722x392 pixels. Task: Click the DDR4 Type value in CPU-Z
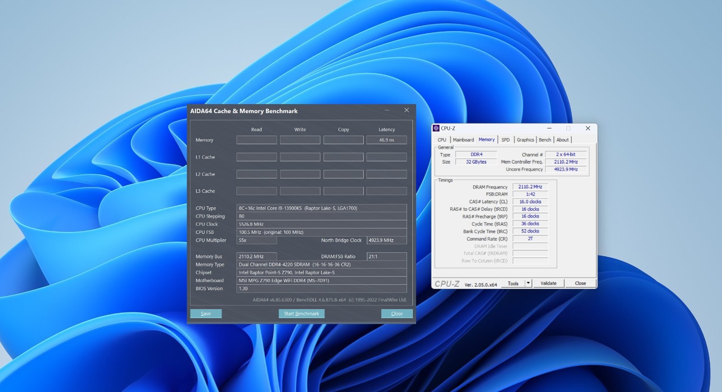pos(476,155)
